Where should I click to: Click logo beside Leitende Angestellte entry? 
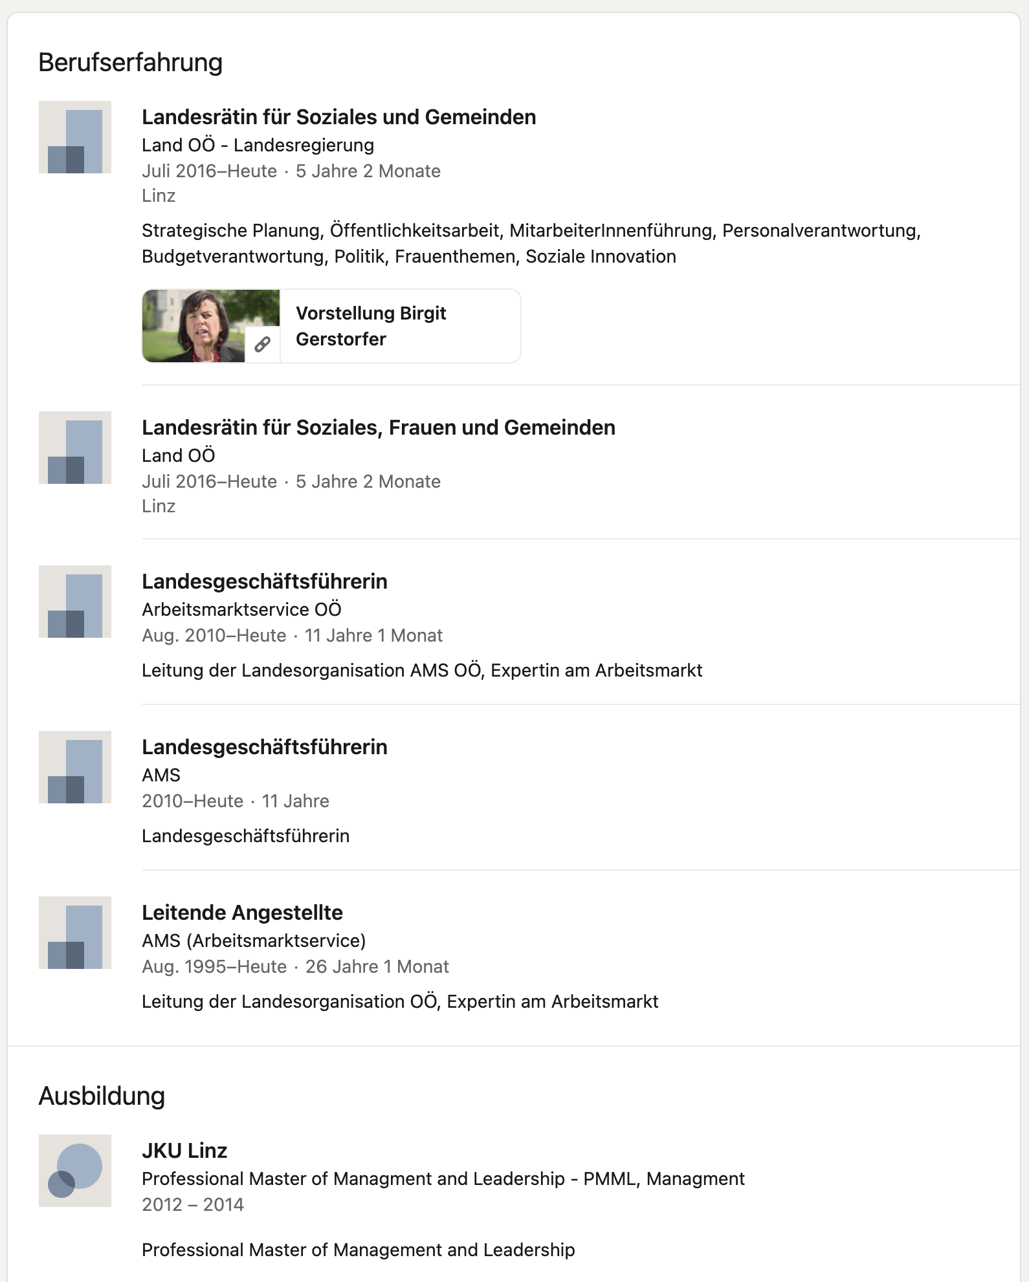[x=75, y=933]
